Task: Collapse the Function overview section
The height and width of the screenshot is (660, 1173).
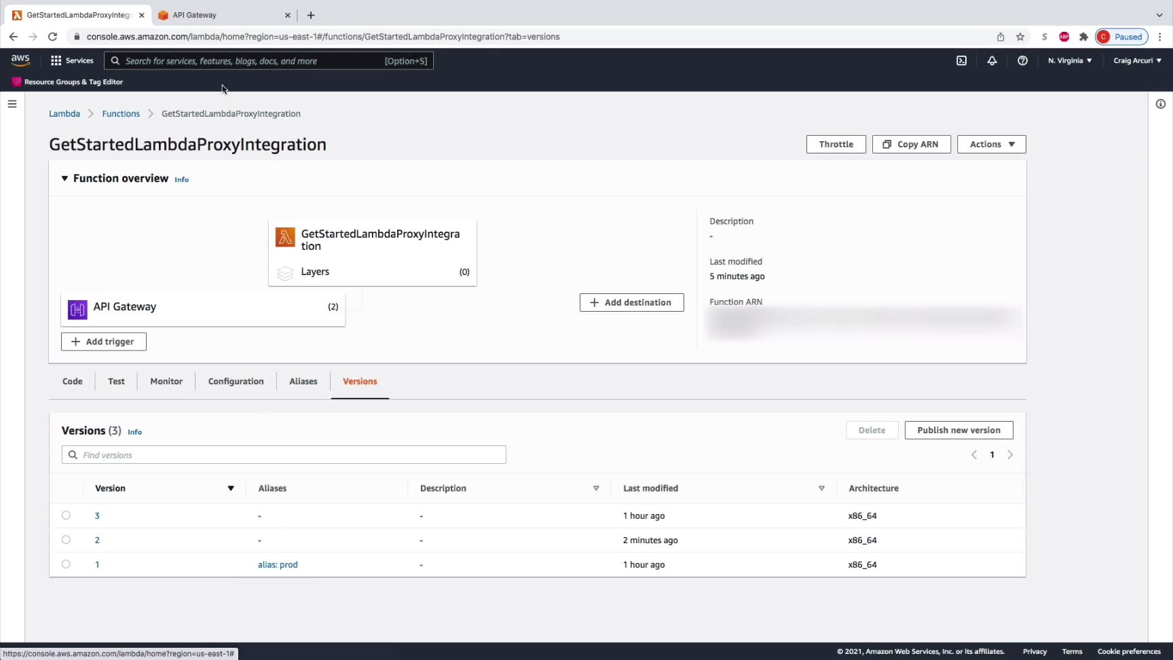Action: (x=64, y=179)
